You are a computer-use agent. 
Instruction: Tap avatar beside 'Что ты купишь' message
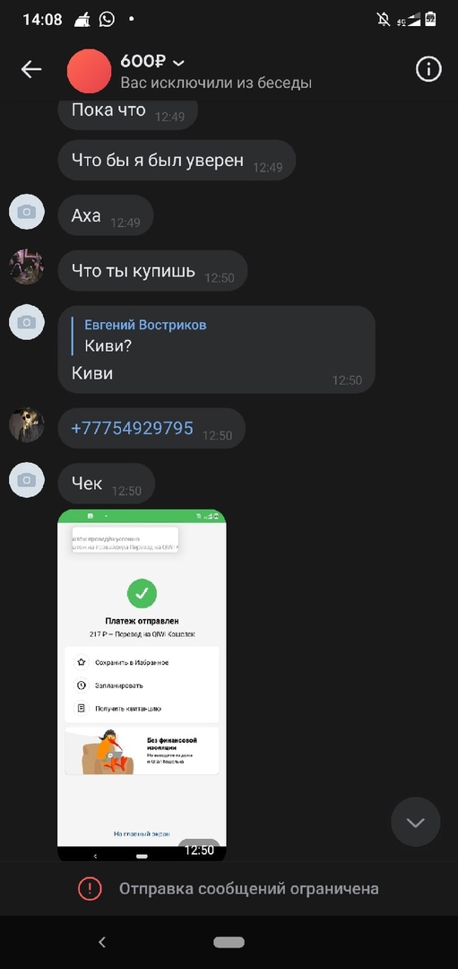tap(27, 267)
